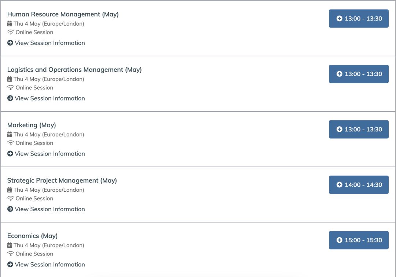This screenshot has width=396, height=277.
Task: Click plus icon on Strategic Project Management session
Action: tap(340, 185)
